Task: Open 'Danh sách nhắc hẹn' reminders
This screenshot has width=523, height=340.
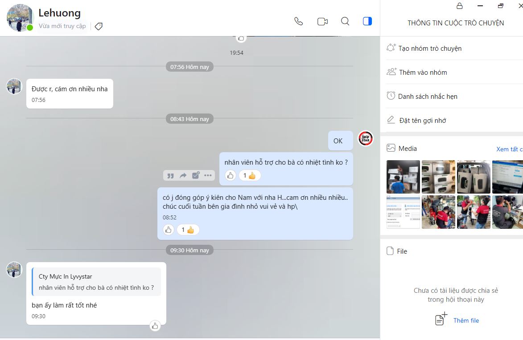Action: point(427,96)
